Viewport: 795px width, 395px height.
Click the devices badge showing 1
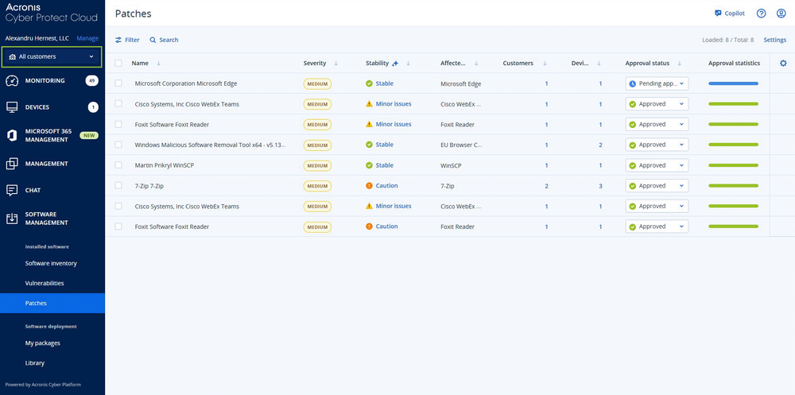coord(93,107)
